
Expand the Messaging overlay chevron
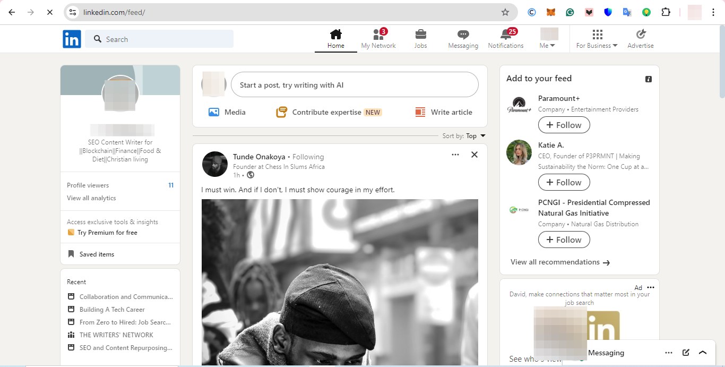(x=703, y=353)
